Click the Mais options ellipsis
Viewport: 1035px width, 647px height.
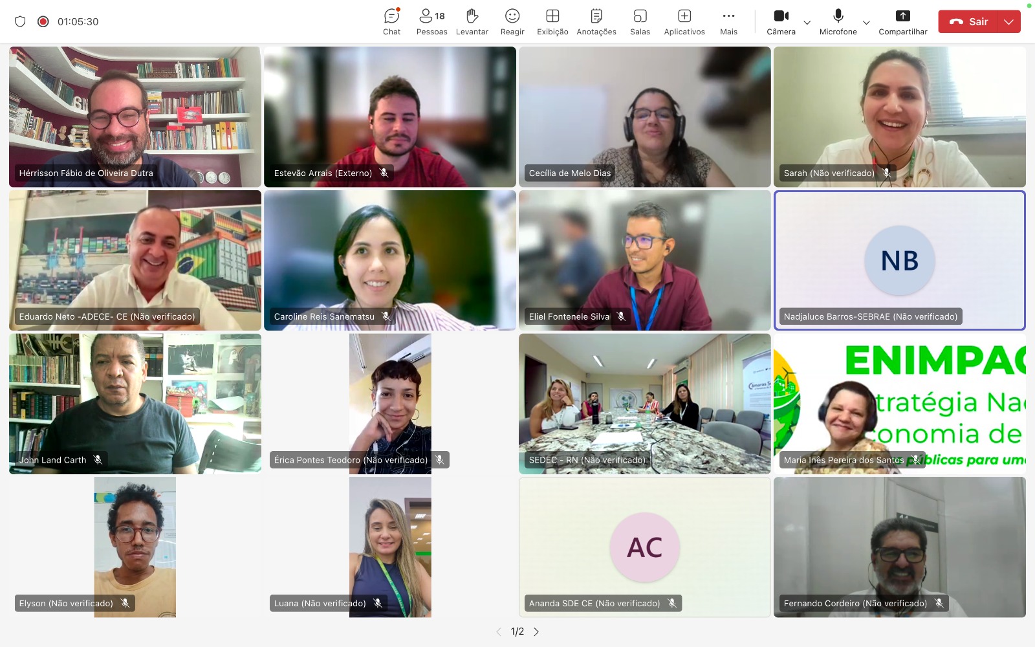[728, 21]
